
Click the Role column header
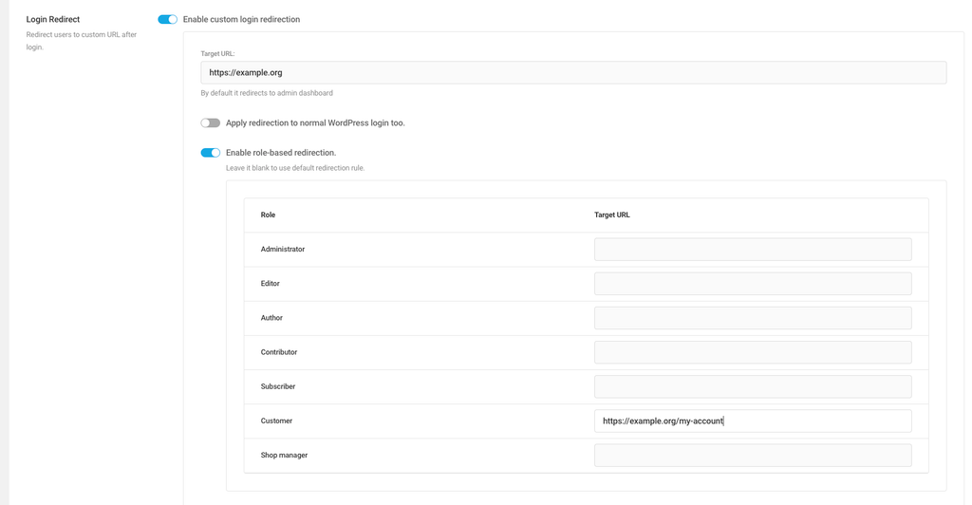[x=268, y=215]
